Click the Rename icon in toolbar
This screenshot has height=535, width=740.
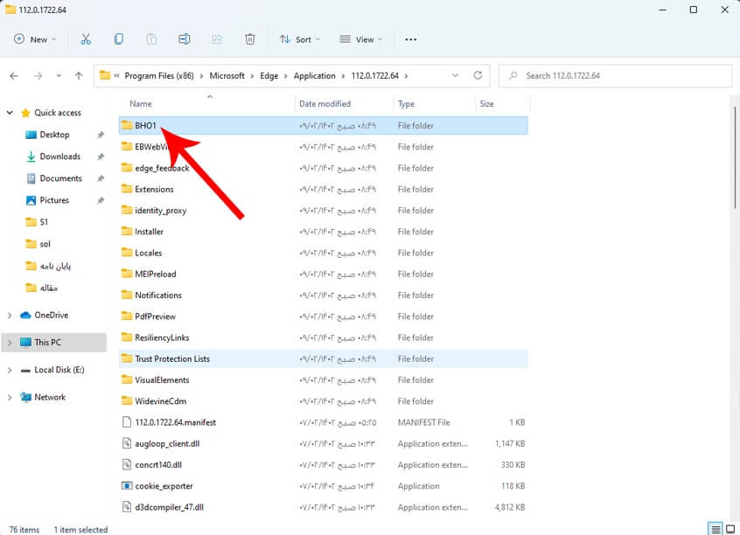(185, 39)
